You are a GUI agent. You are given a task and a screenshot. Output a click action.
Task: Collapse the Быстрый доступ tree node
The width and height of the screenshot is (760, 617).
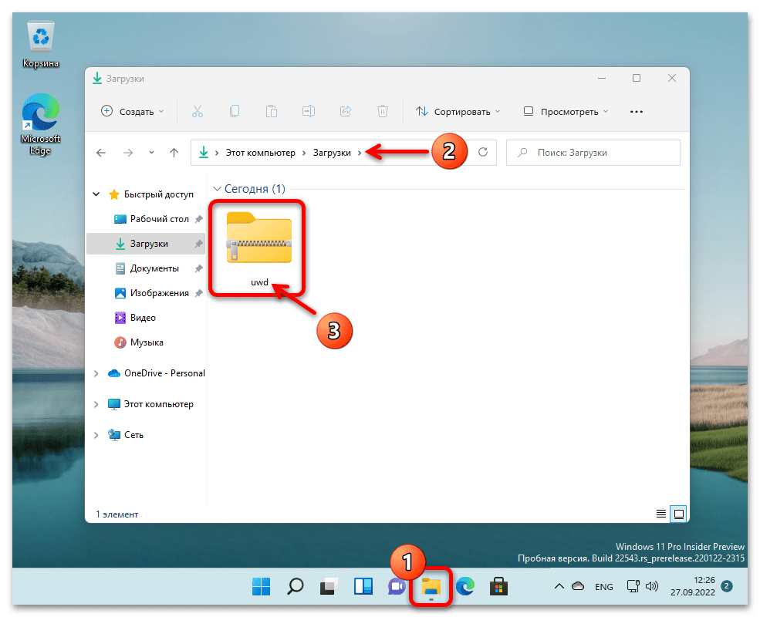tap(96, 194)
